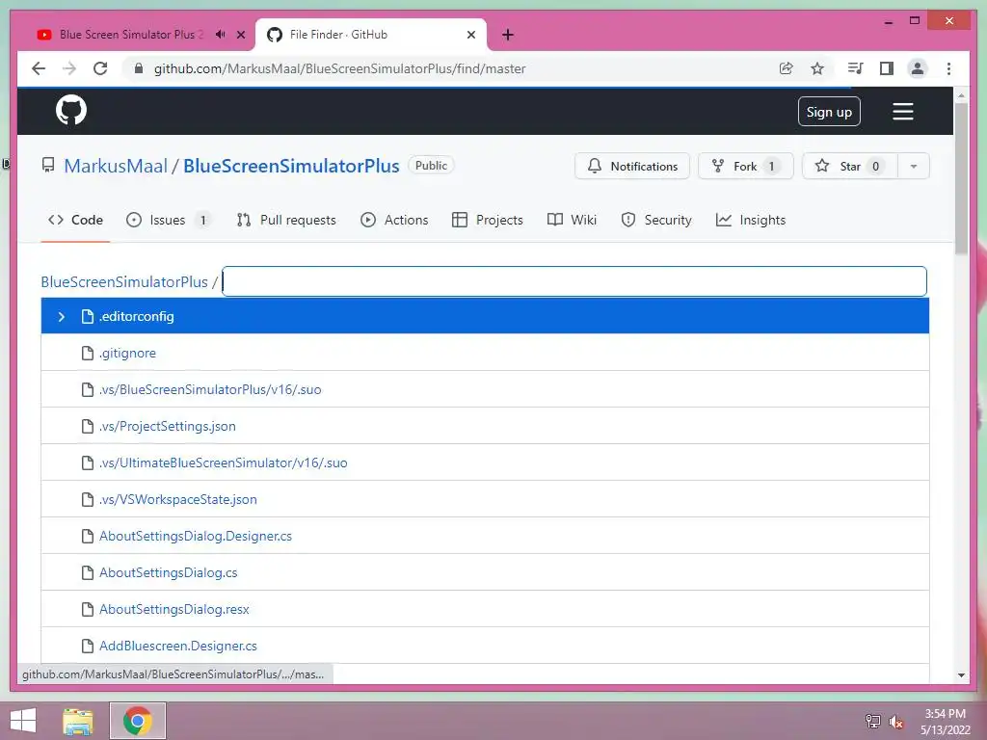Open the Actions tab
987x740 pixels.
pos(394,220)
